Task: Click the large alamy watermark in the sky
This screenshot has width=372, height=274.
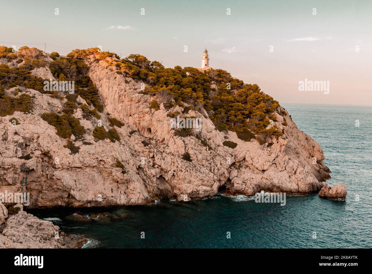Action: [x=314, y=86]
